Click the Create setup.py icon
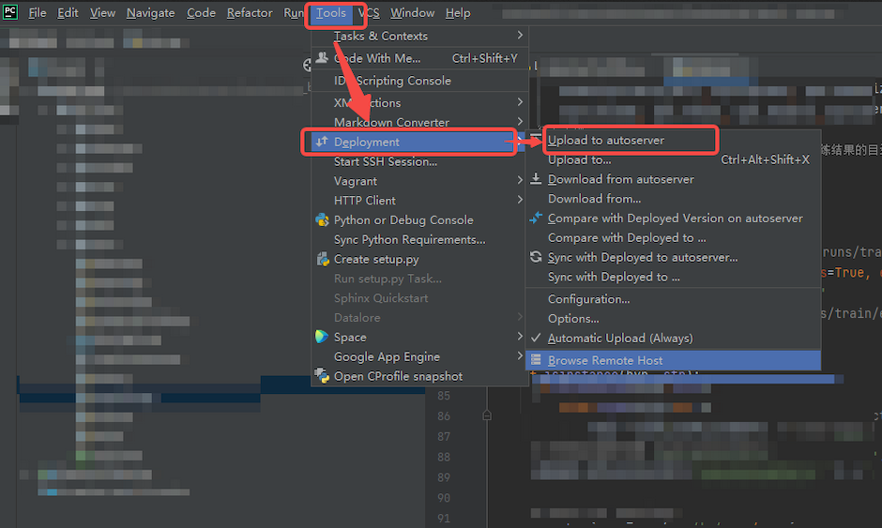Viewport: 882px width, 528px height. [x=323, y=259]
